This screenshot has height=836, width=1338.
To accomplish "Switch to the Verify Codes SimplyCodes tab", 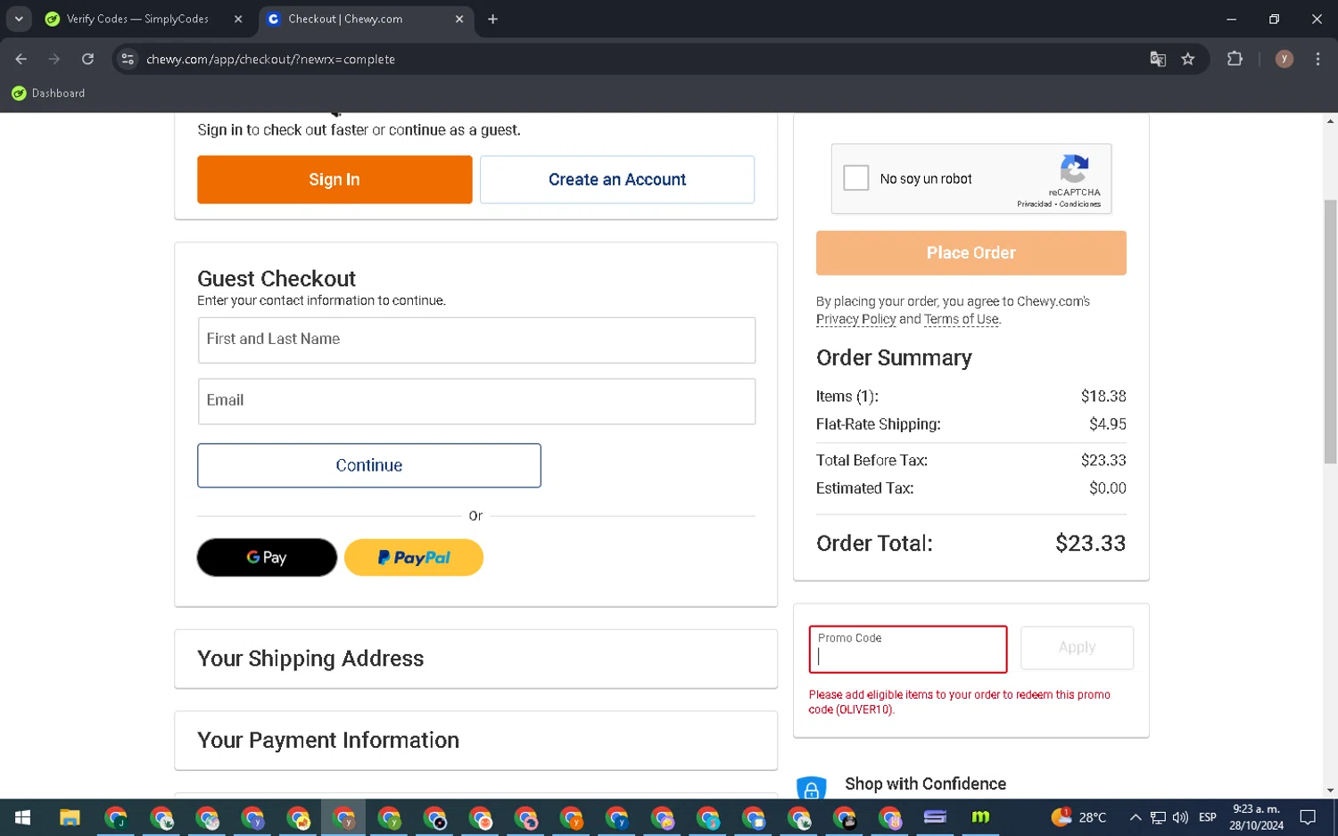I will click(x=138, y=19).
